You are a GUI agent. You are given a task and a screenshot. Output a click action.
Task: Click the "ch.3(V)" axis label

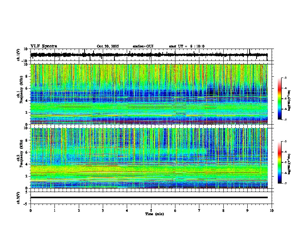point(19,198)
